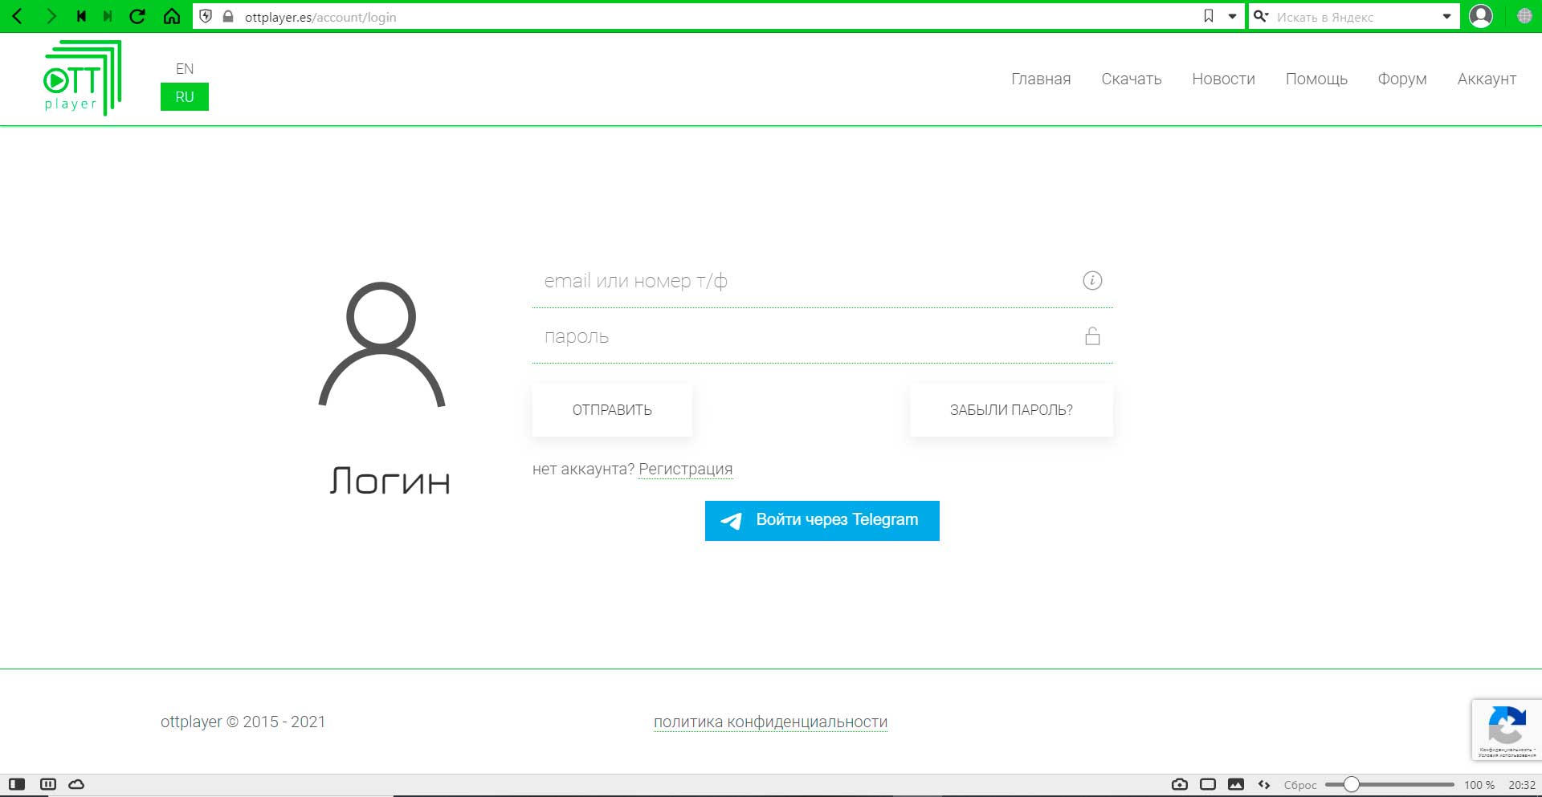Viewport: 1542px width, 797px height.
Task: Click the OTT player logo
Action: [x=82, y=78]
